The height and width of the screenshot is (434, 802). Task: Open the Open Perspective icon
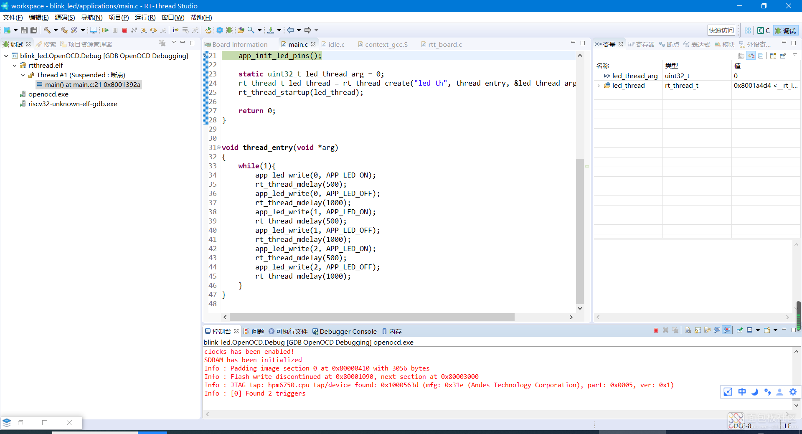(x=748, y=30)
